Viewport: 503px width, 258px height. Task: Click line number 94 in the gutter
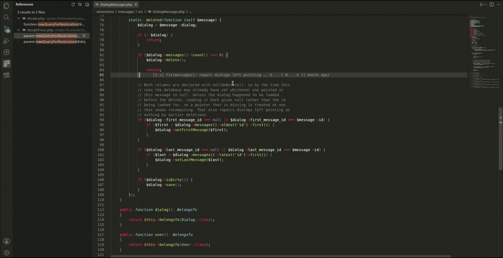pyautogui.click(x=100, y=120)
